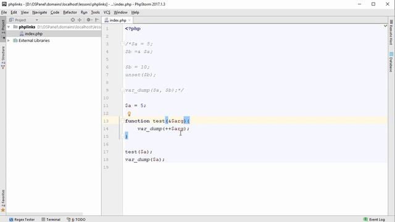Toggle the Favorites side tab
The height and width of the screenshot is (222, 395).
pyautogui.click(x=3, y=200)
